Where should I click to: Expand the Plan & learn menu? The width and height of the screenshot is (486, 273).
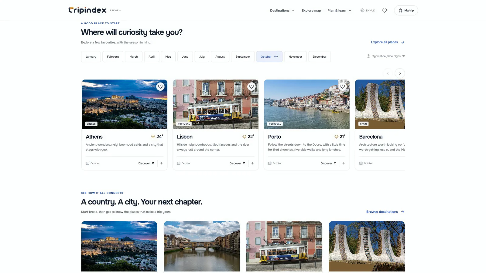click(x=339, y=11)
